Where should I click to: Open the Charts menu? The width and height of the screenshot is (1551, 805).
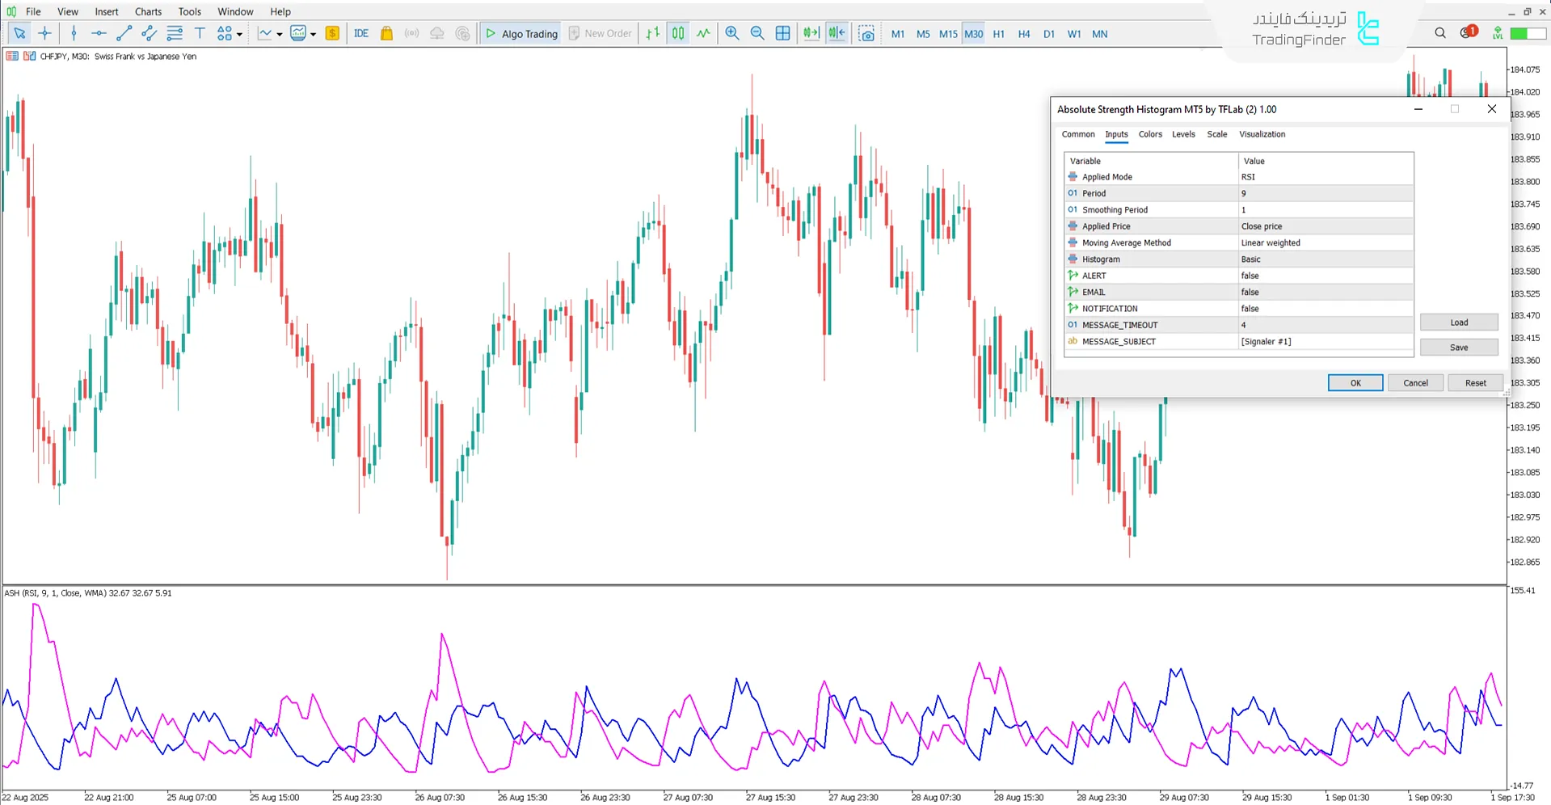[x=147, y=11]
